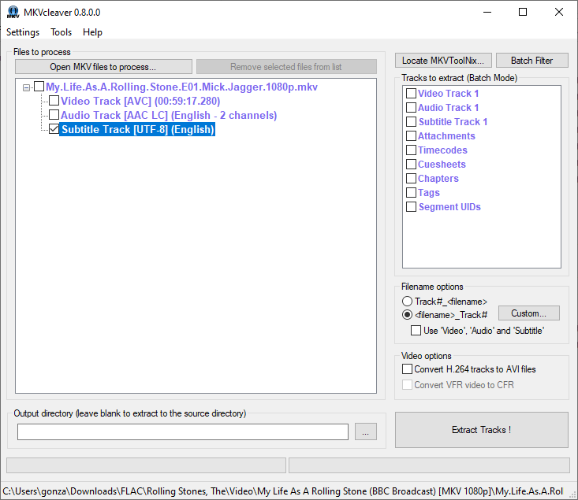Check Subtitle Track 1 in batch mode list

(x=411, y=121)
